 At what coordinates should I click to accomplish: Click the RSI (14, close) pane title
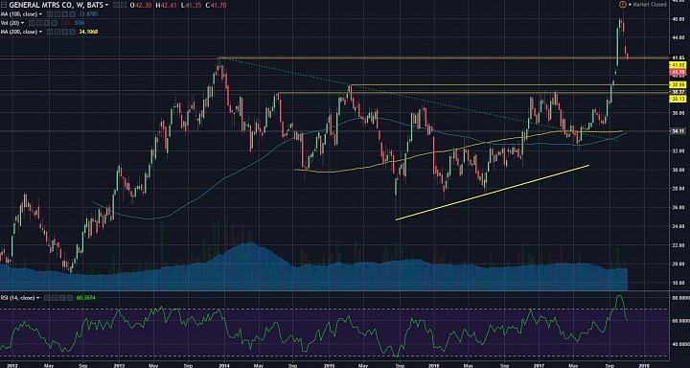click(18, 298)
